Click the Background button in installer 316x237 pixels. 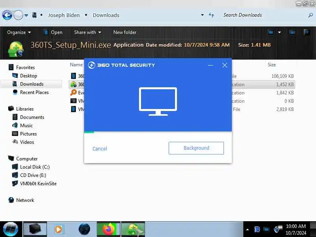196,148
